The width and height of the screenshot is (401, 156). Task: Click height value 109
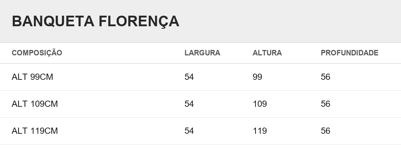coord(260,104)
